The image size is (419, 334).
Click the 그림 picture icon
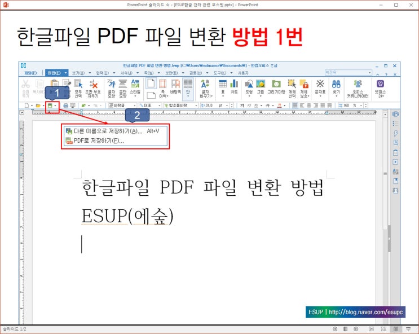click(261, 87)
